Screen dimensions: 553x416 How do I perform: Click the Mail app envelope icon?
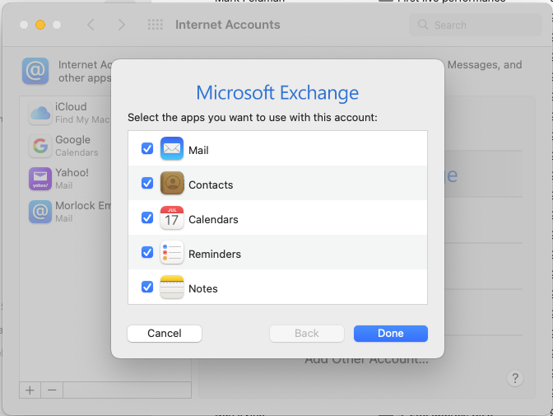tap(172, 148)
